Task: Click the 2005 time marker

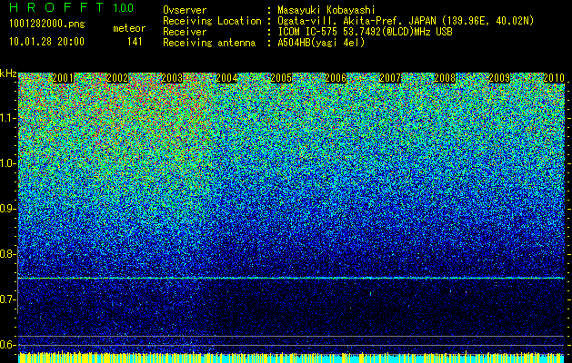Action: tap(281, 78)
